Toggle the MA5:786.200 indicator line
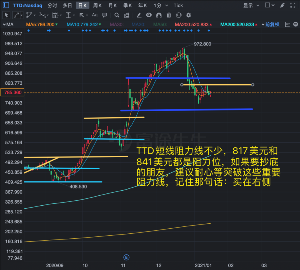 [x=42, y=24]
